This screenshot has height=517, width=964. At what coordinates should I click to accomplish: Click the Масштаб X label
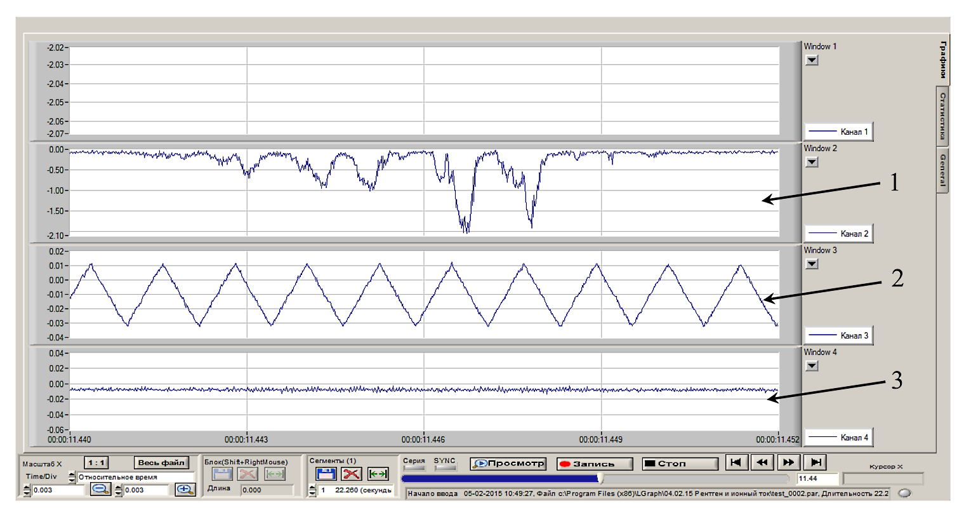[42, 464]
